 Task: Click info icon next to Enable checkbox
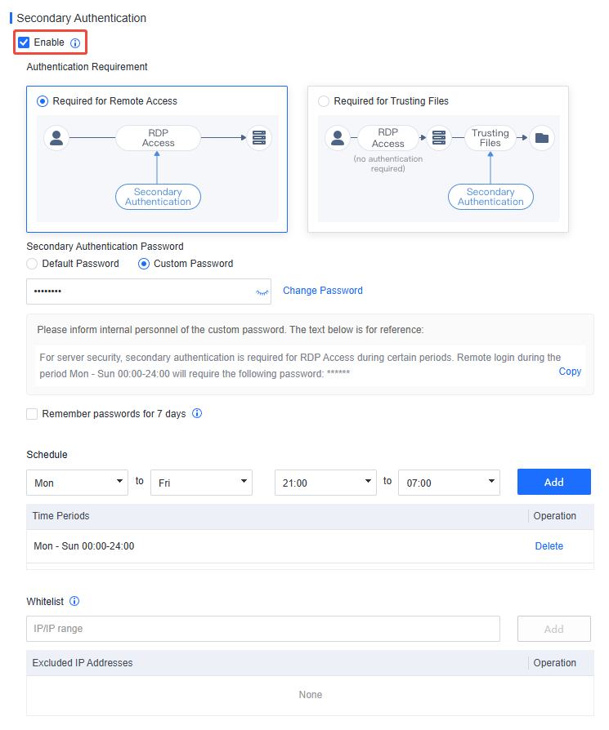point(75,43)
